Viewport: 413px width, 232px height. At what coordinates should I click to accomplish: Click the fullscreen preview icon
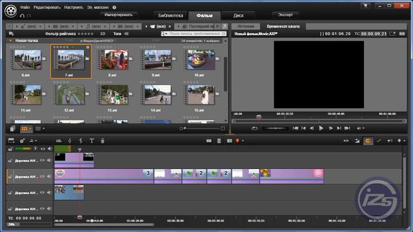[392, 34]
